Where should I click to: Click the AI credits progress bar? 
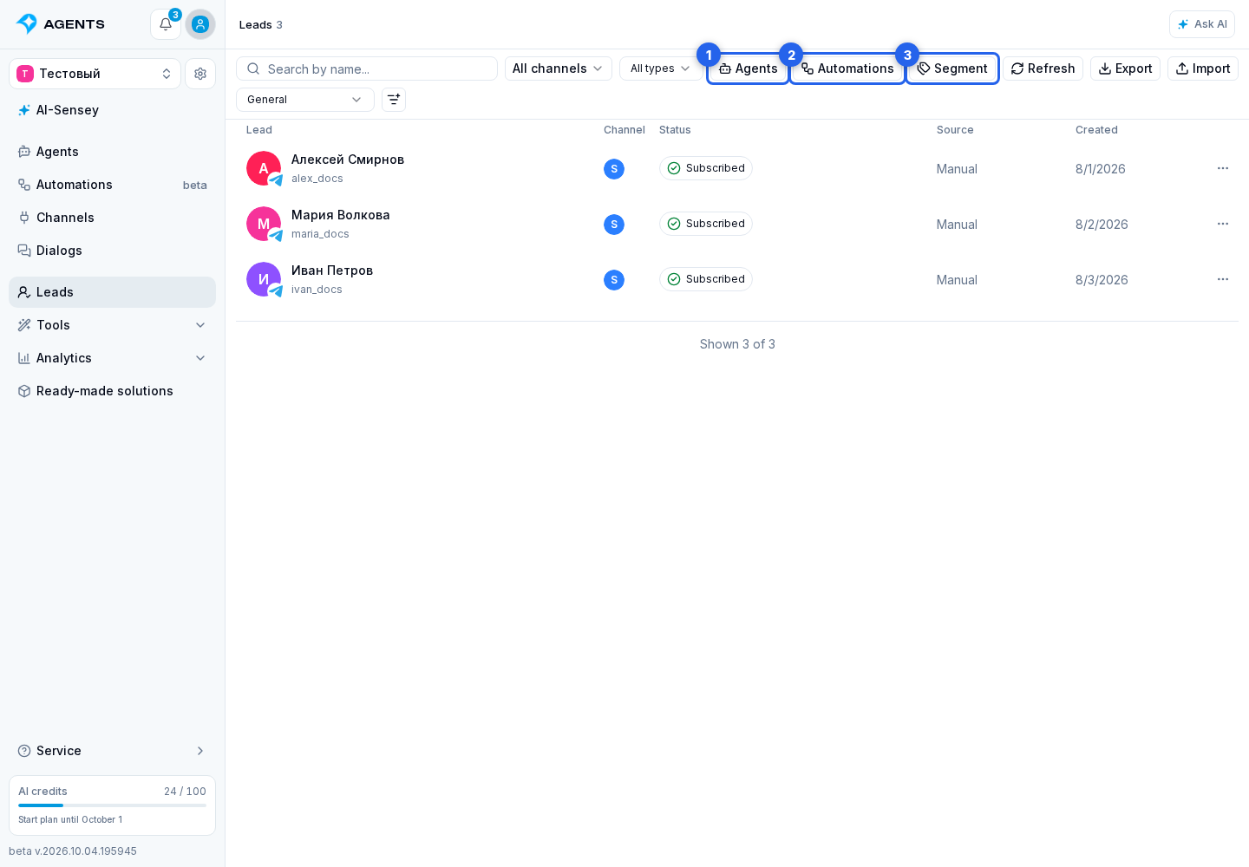pyautogui.click(x=112, y=805)
